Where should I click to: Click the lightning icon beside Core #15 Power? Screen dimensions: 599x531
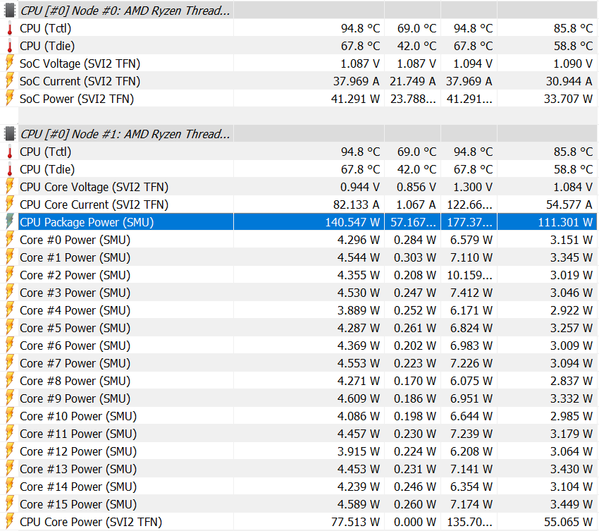10,504
